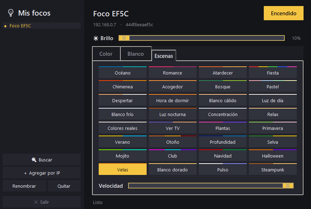Activate the Luz nocturna scene
Screen dimensions: 311x209
pos(173,114)
